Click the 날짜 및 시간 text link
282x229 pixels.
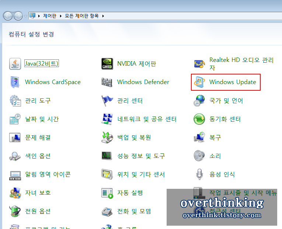click(42, 119)
